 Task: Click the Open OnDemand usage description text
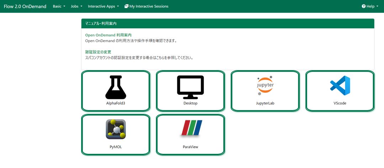coord(131,41)
